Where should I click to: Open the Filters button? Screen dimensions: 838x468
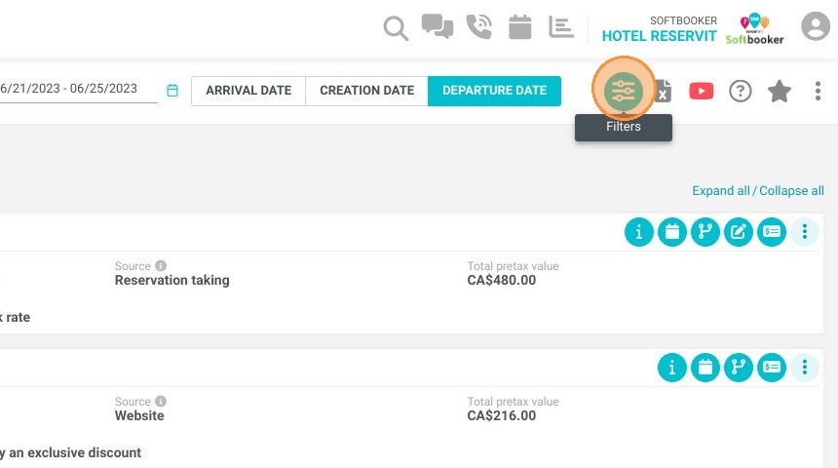[624, 91]
